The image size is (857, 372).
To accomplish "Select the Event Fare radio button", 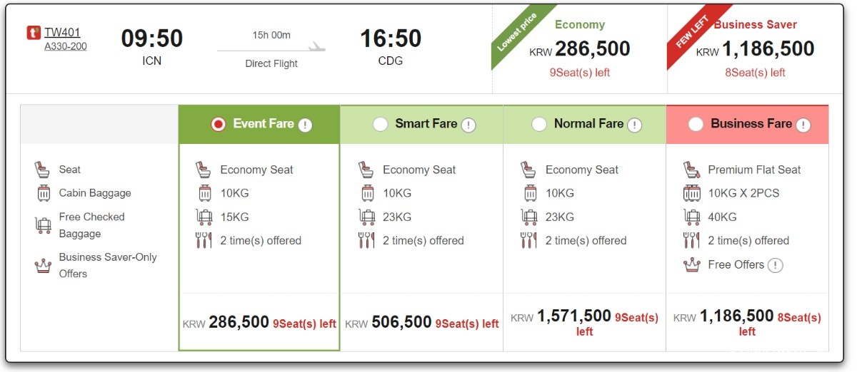I will tap(219, 124).
